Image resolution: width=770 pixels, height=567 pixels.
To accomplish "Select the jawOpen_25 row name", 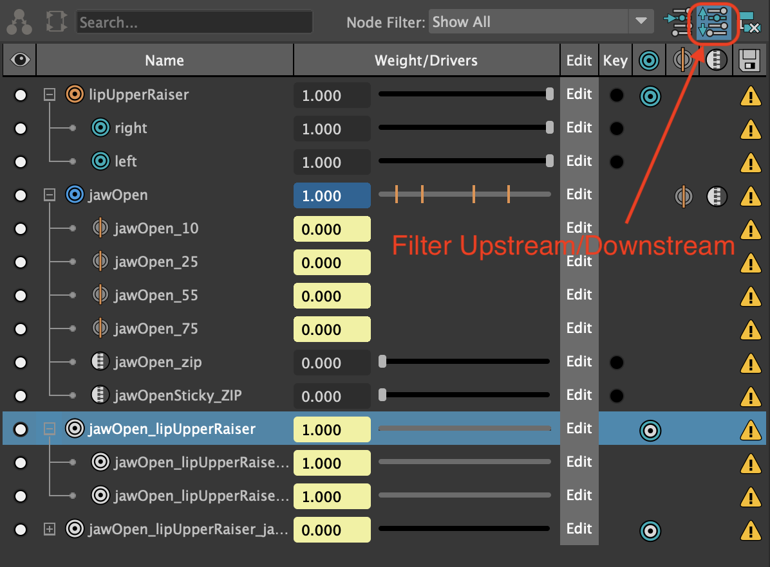I will (x=156, y=262).
